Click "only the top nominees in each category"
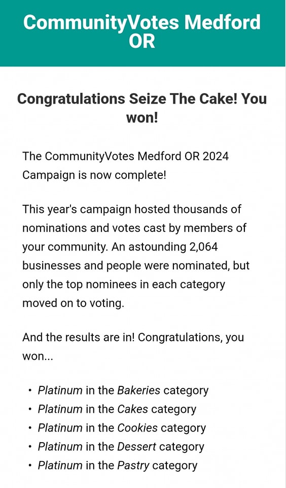The height and width of the screenshot is (488, 286). tap(124, 285)
